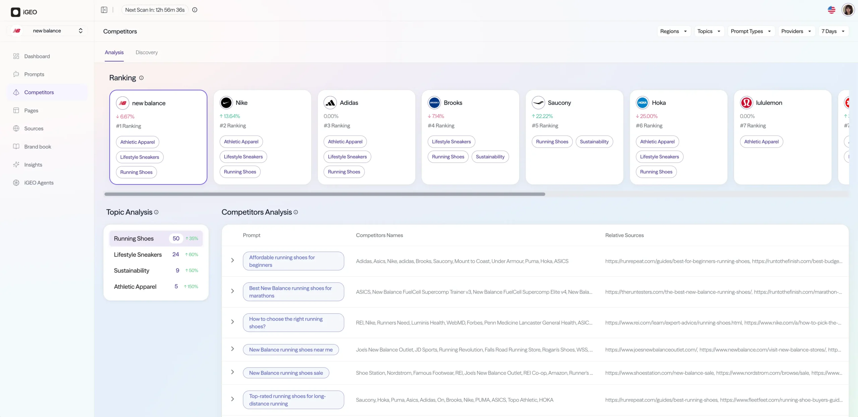Viewport: 858px width, 417px height.
Task: Switch to the Discovery tab
Action: click(x=146, y=53)
